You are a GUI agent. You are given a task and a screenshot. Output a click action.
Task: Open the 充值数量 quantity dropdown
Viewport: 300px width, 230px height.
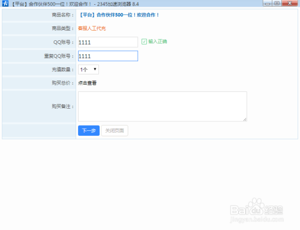(88, 70)
